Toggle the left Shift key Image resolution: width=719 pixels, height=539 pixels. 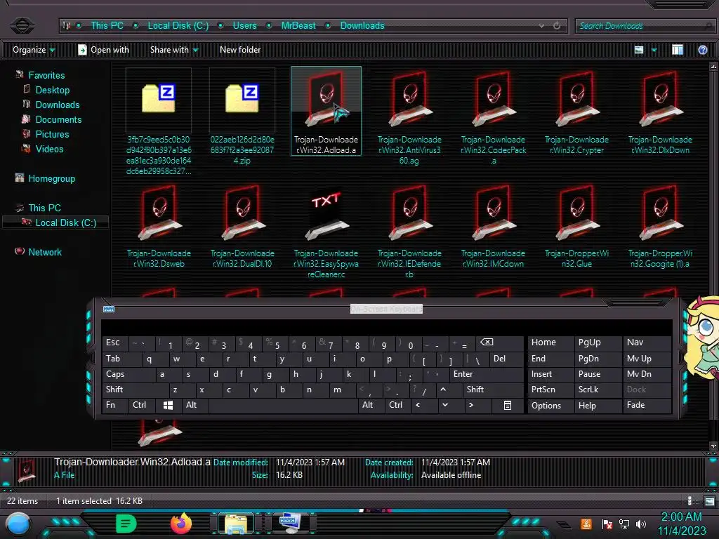pyautogui.click(x=136, y=390)
